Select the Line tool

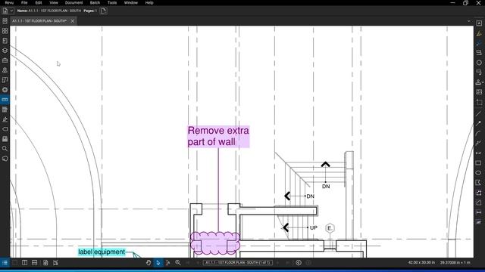(479, 113)
